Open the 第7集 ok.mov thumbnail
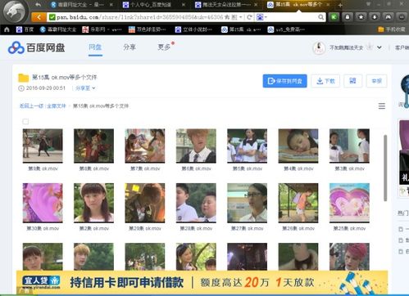The width and height of the screenshot is (409, 296). point(145,146)
